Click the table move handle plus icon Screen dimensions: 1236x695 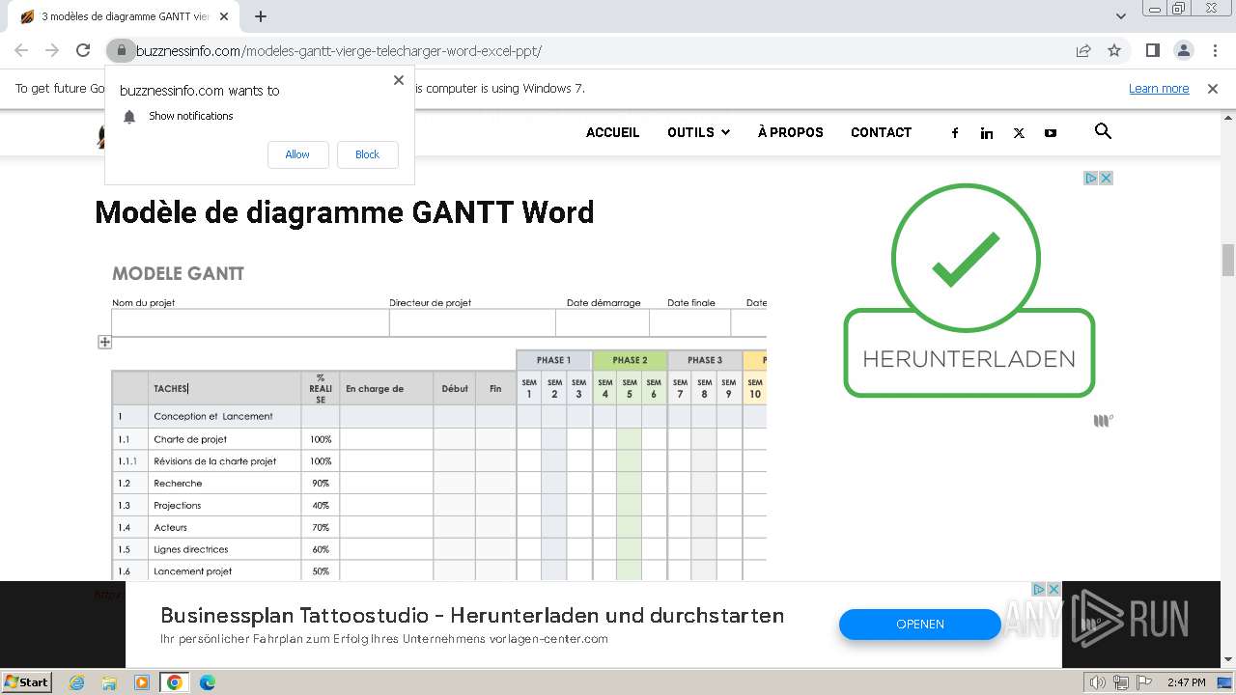point(105,342)
